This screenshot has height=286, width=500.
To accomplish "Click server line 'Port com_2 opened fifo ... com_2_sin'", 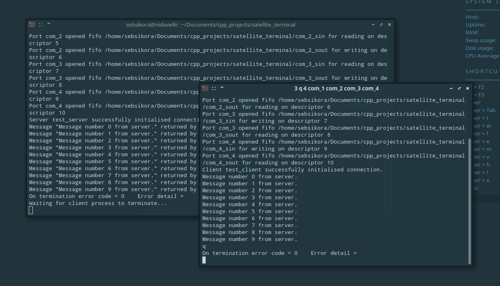I will [208, 39].
